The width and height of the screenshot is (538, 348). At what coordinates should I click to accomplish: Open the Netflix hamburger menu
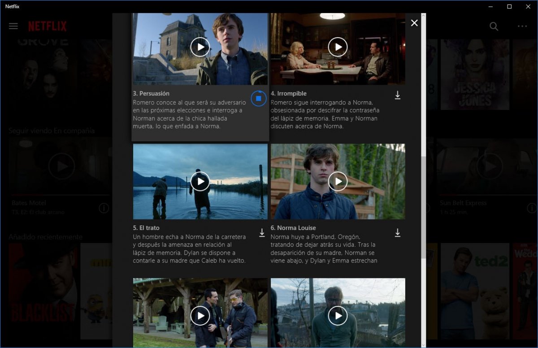pos(13,26)
